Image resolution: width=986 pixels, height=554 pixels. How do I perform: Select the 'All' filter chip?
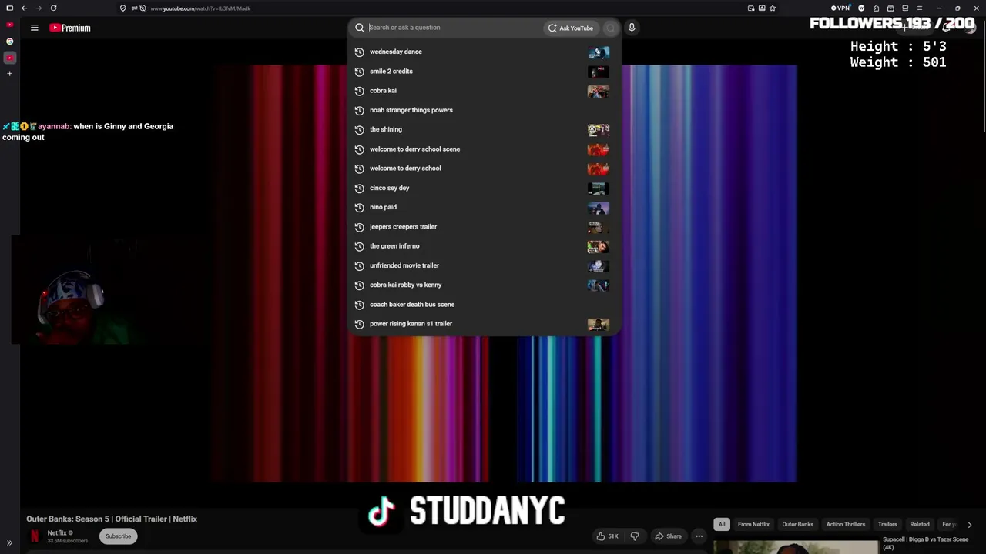point(722,525)
